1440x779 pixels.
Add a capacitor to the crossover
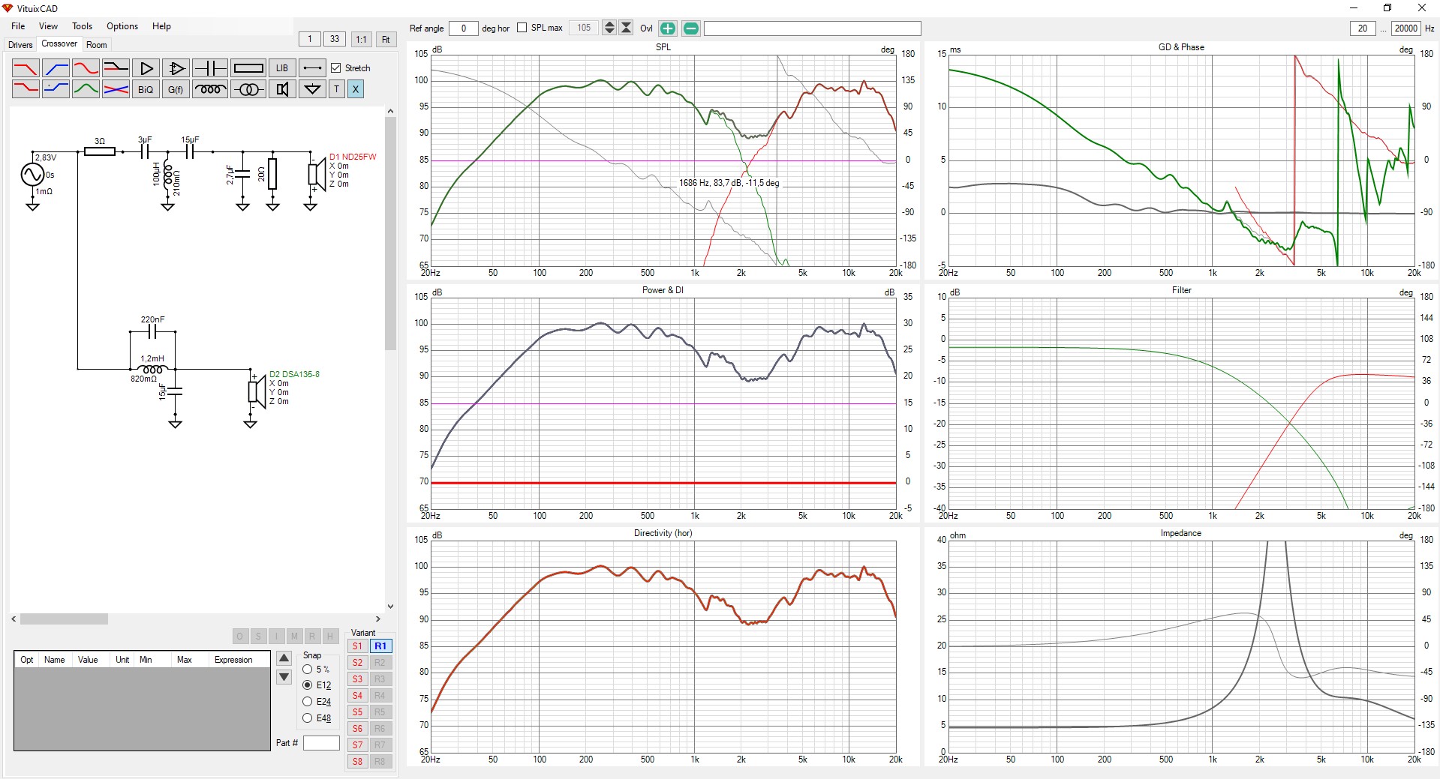pos(210,68)
